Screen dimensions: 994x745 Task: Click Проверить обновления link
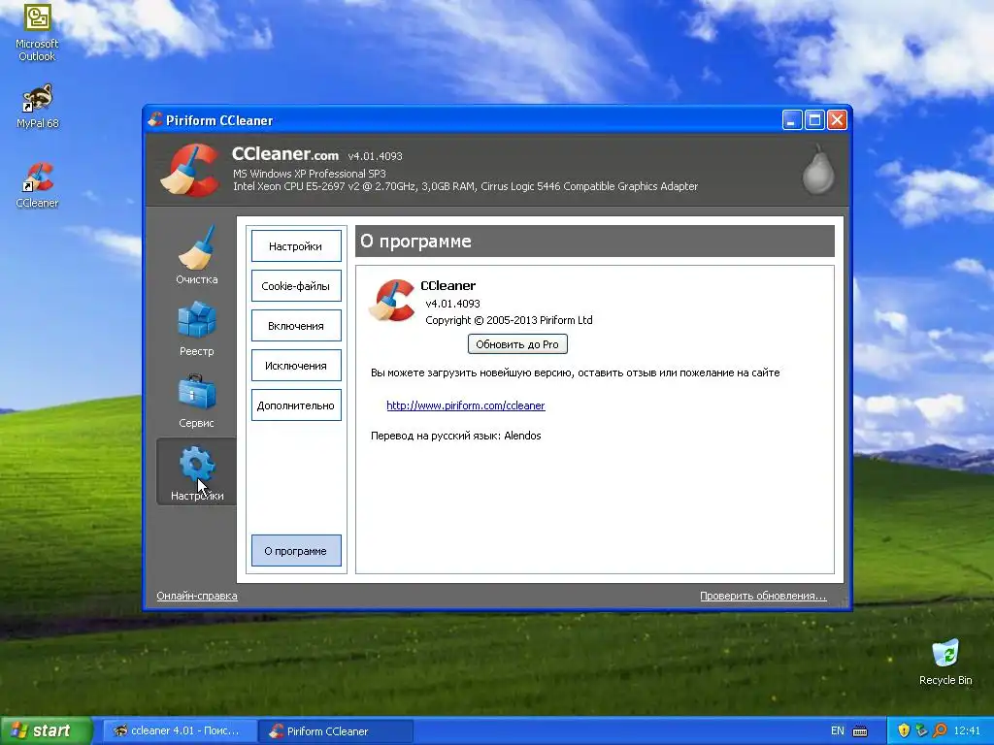[763, 596]
